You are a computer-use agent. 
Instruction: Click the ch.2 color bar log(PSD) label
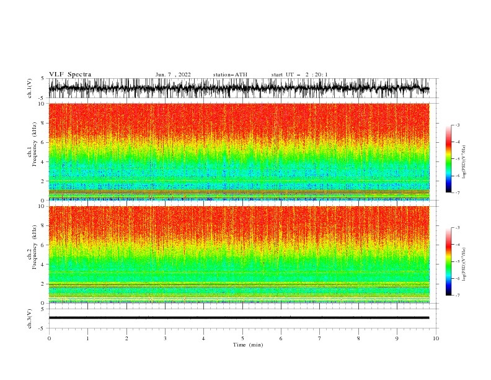pos(464,265)
